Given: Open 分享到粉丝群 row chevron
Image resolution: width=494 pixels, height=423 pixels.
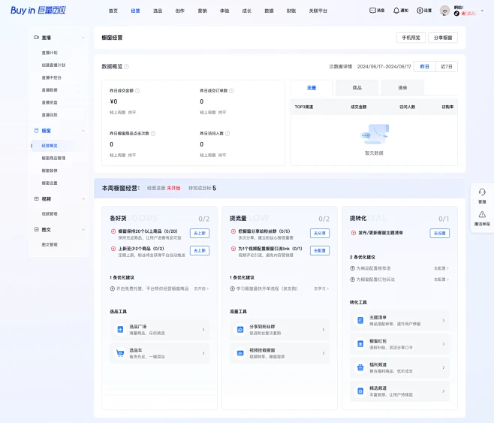Looking at the screenshot, I should point(324,329).
